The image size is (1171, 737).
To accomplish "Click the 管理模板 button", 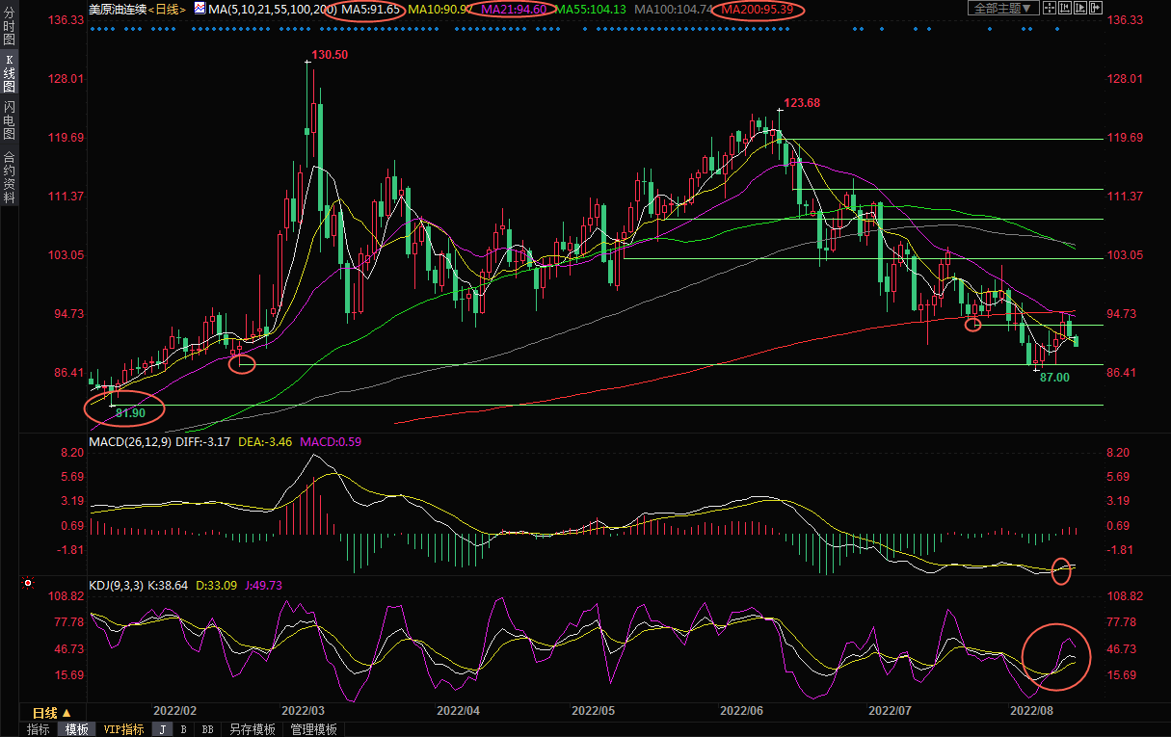I will (313, 729).
